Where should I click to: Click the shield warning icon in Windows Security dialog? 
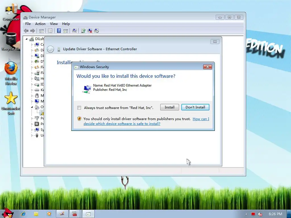[79, 119]
